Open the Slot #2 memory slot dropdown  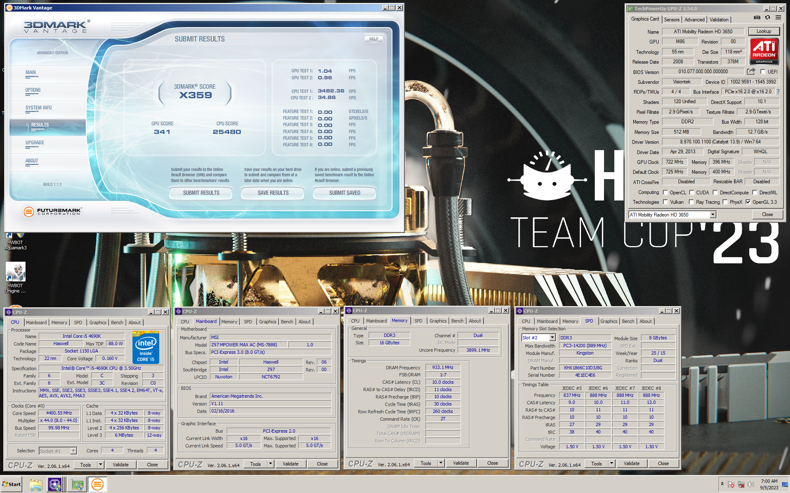pos(552,337)
